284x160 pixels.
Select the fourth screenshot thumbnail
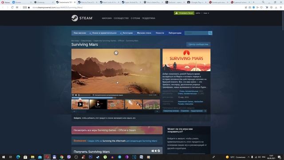pos(134,104)
